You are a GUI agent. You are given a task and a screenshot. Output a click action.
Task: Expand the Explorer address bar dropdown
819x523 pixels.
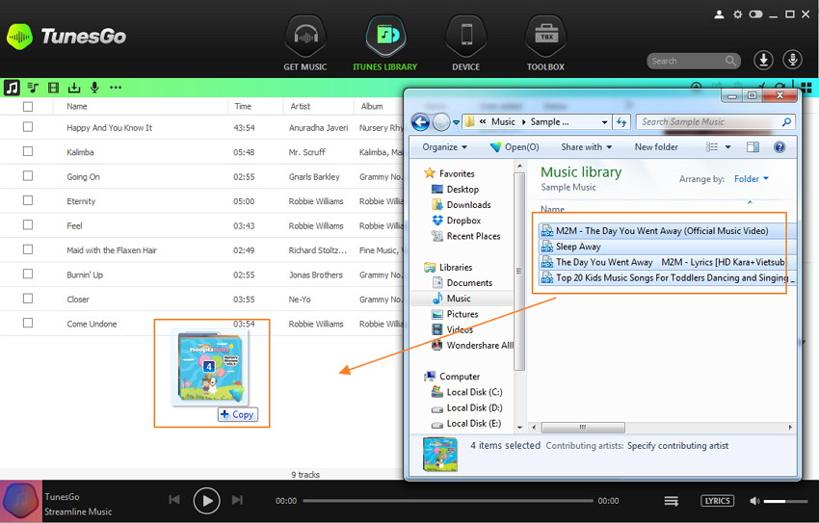[604, 122]
